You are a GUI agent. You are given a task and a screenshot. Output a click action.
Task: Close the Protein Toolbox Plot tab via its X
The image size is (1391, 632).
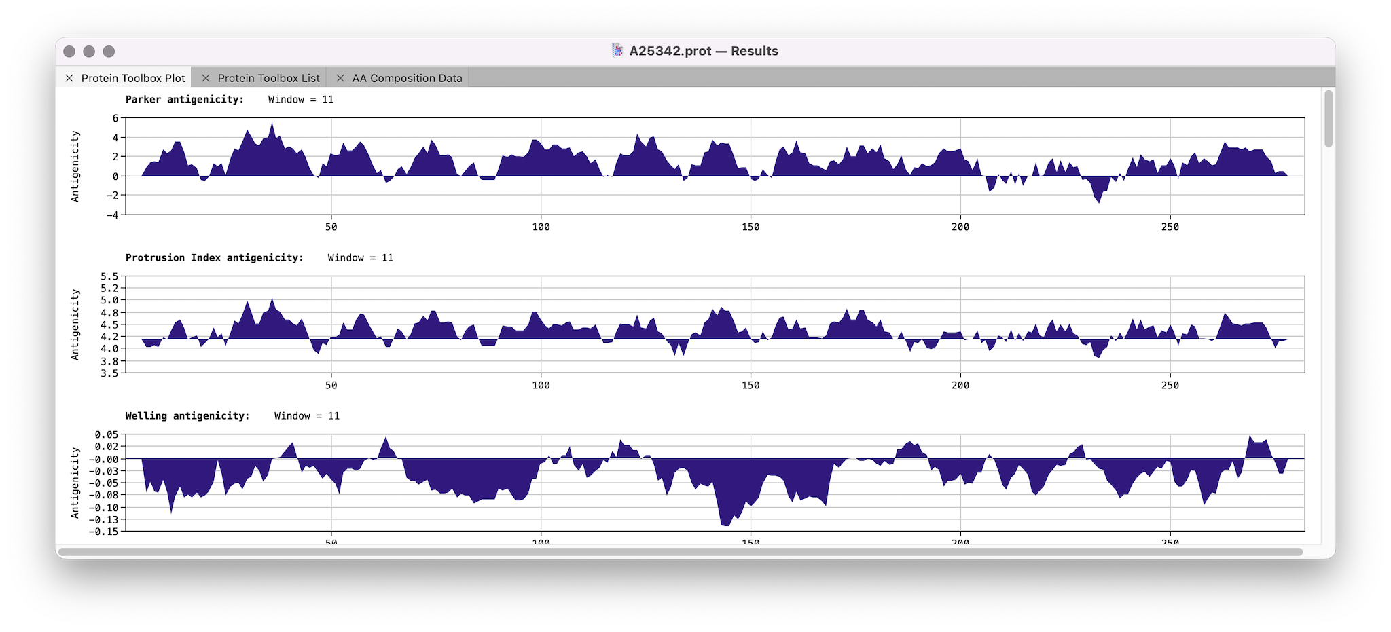70,77
